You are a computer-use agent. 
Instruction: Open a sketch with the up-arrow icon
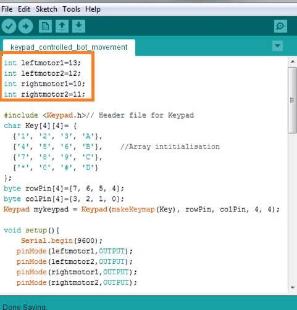coord(62,26)
